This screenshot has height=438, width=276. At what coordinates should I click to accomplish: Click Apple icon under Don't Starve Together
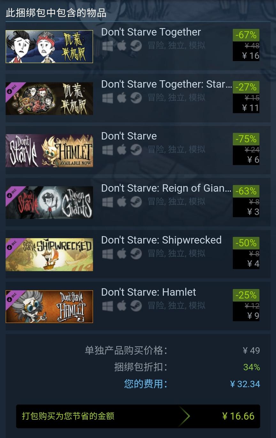coord(122,46)
